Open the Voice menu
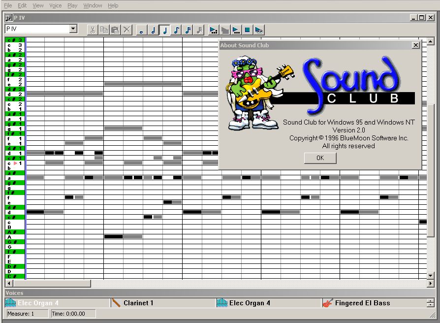This screenshot has width=440, height=323. (x=56, y=5)
